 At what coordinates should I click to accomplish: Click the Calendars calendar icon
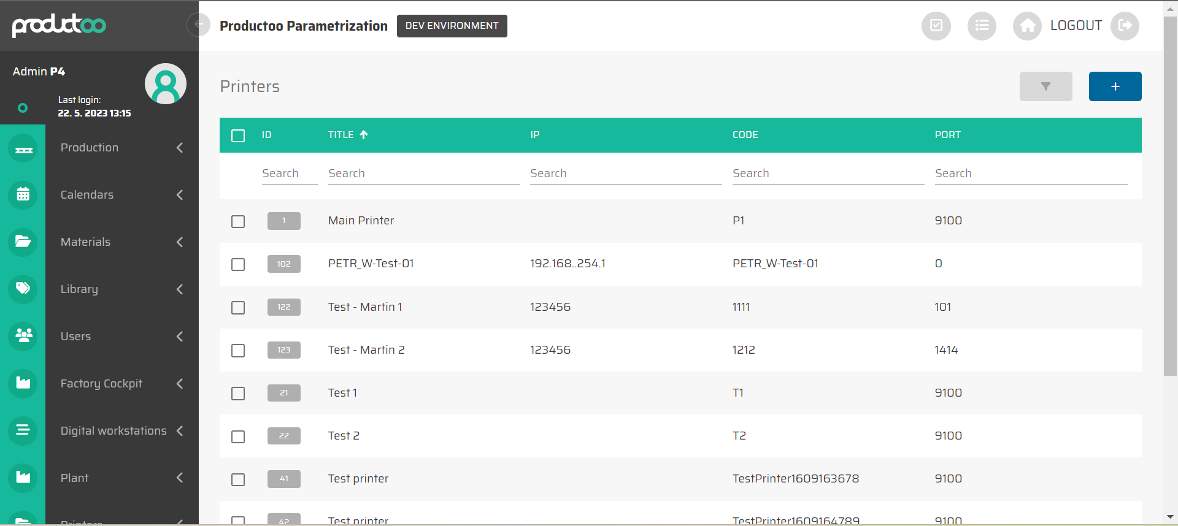[x=23, y=195]
